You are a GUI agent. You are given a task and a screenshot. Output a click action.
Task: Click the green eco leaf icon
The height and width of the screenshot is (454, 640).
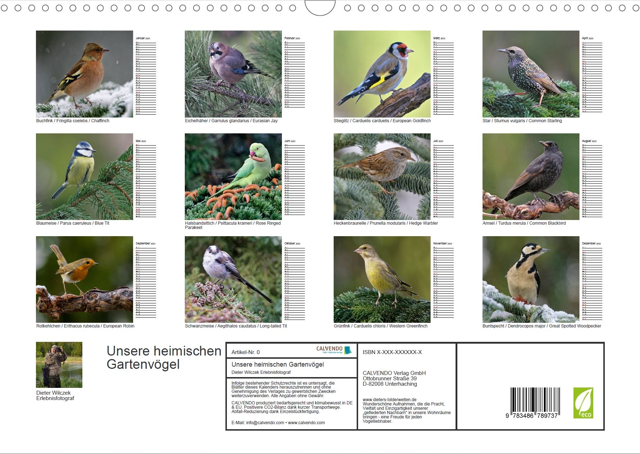(x=583, y=403)
